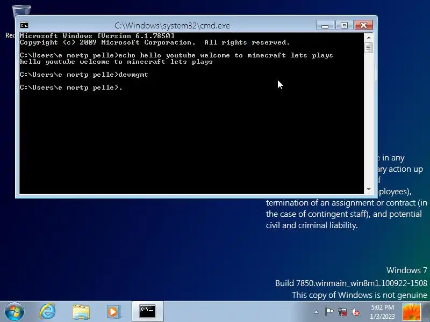Image resolution: width=430 pixels, height=322 pixels.
Task: Click the 'echo hello youtube' command line
Action: tap(176, 55)
